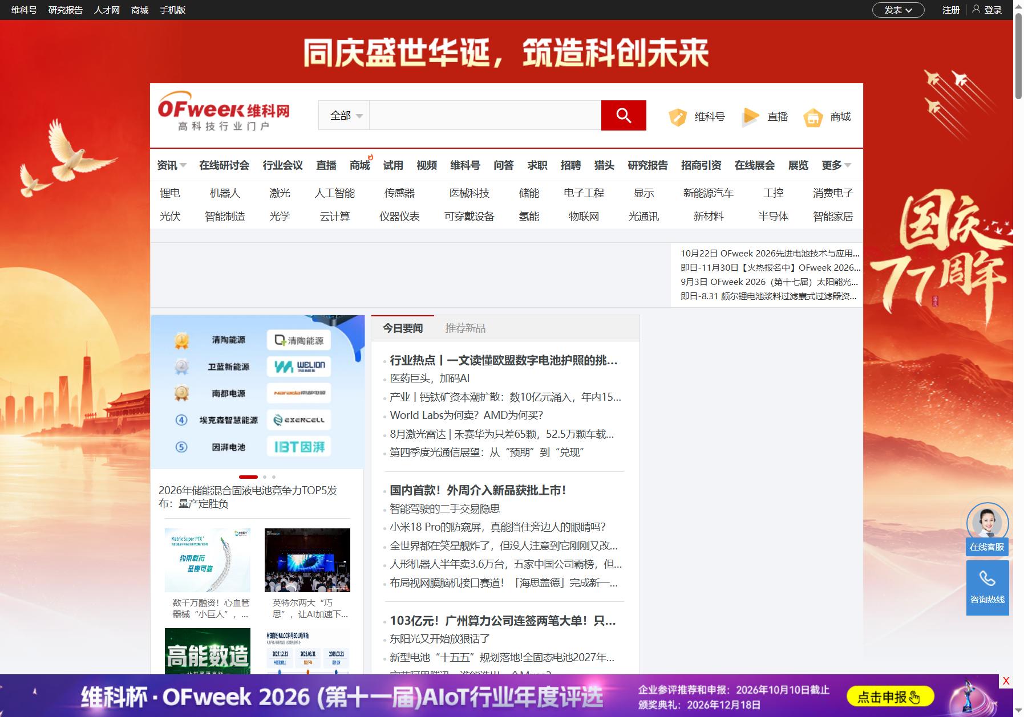
Task: Click the 点击申报 button
Action: coord(890,696)
